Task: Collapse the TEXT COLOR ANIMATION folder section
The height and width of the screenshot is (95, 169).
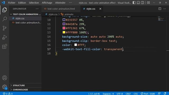Action: [25, 14]
